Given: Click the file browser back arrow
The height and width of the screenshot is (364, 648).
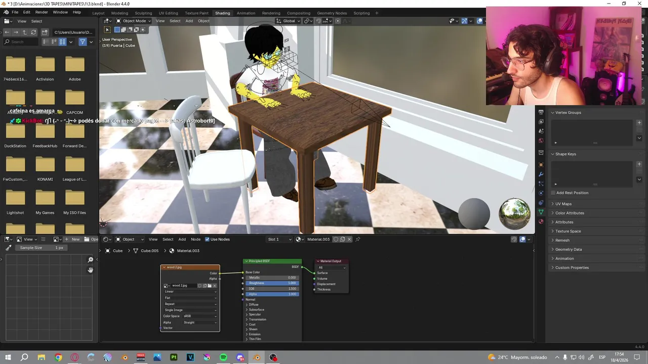Looking at the screenshot, I should coord(7,32).
